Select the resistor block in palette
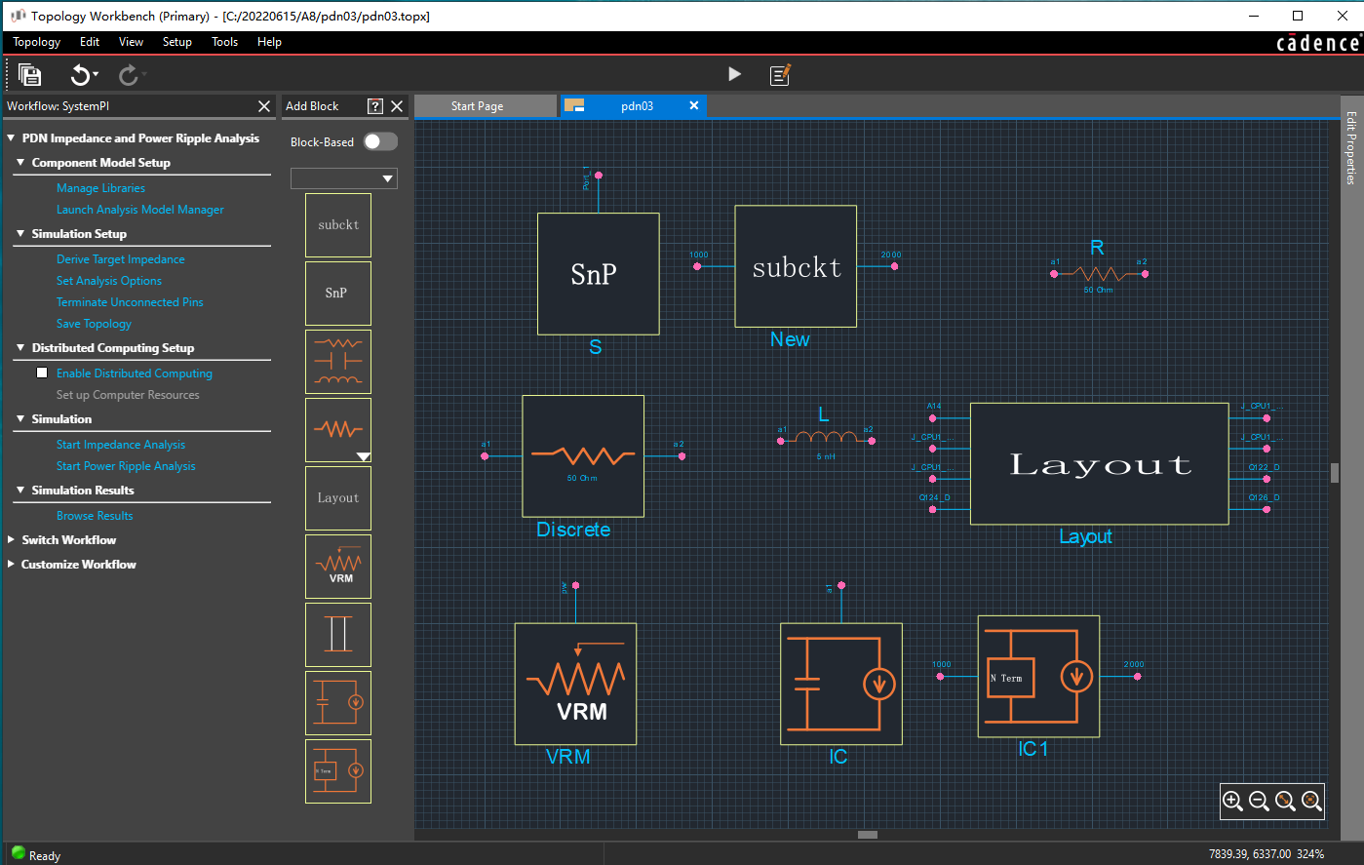The height and width of the screenshot is (865, 1364). coord(338,430)
